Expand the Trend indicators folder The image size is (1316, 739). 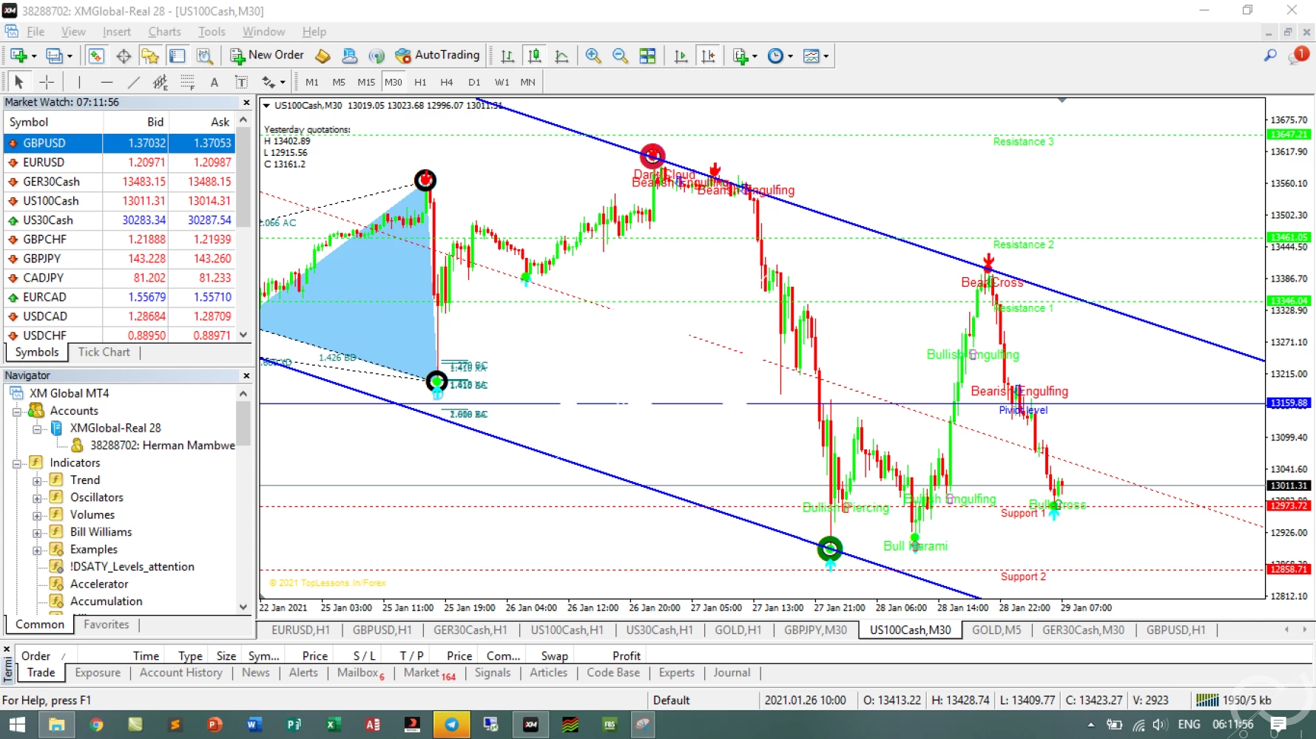click(37, 481)
